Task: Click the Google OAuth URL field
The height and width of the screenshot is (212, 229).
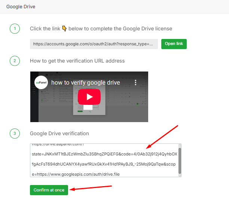Action: click(x=94, y=44)
